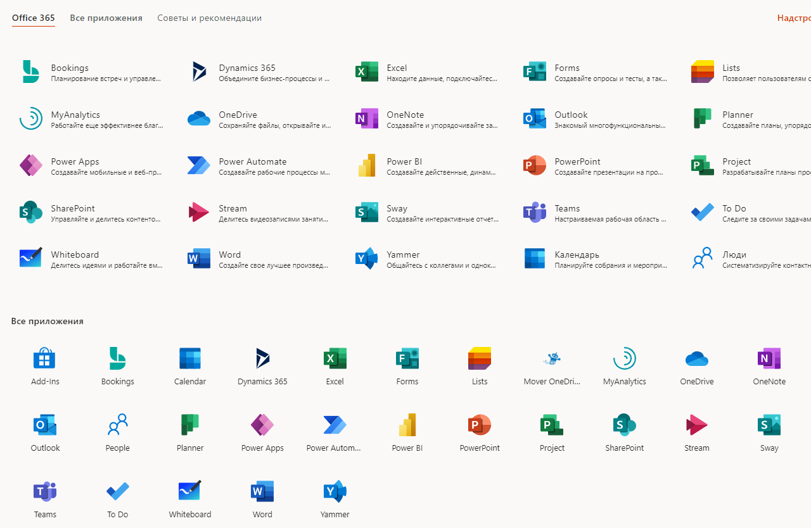
Task: Open Bookings icon under Все приложения heading
Action: tap(118, 359)
